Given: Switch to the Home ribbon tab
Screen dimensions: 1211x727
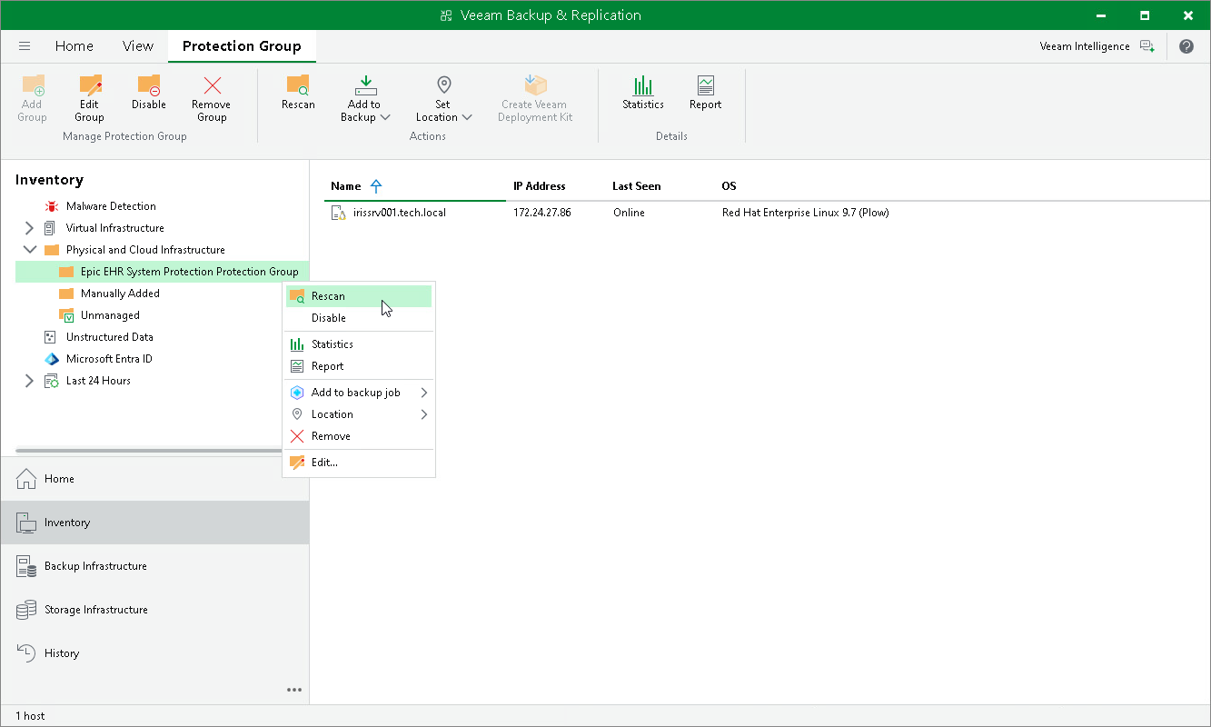Looking at the screenshot, I should (74, 46).
